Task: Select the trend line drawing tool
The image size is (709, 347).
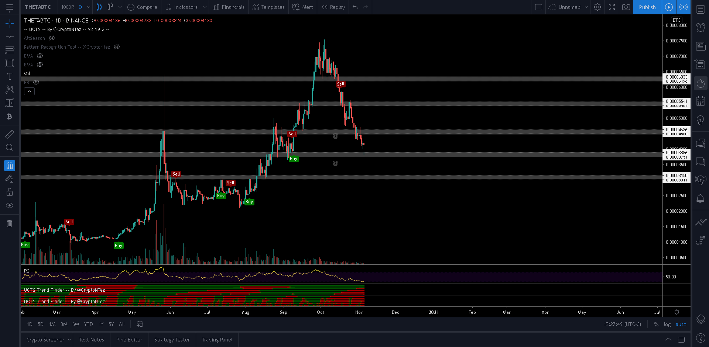Action: point(10,37)
